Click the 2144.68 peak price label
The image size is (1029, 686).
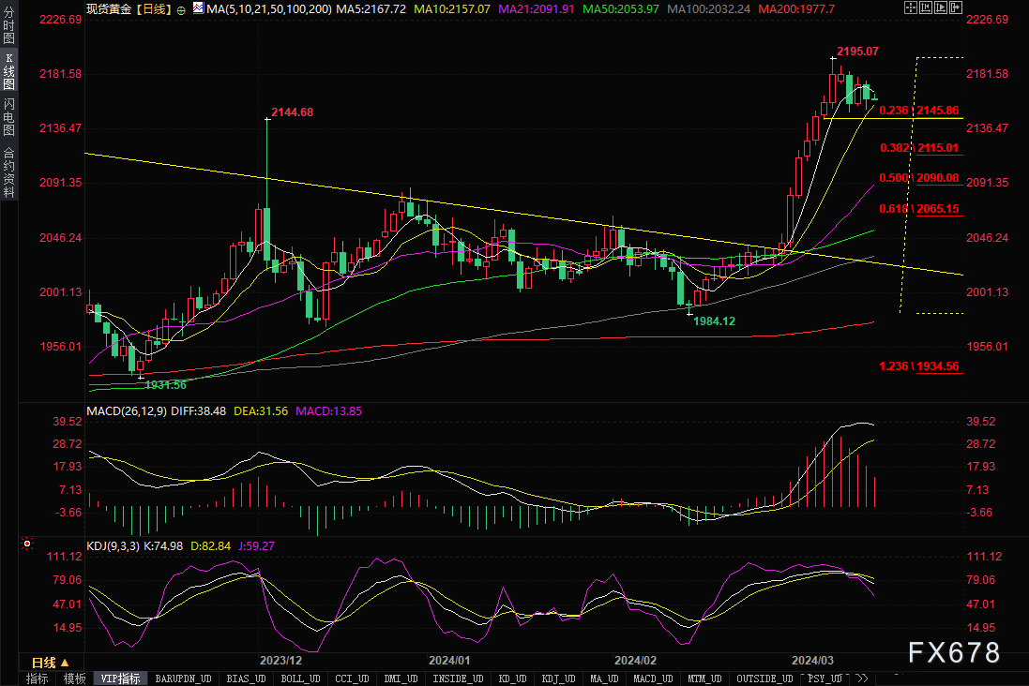coord(292,112)
